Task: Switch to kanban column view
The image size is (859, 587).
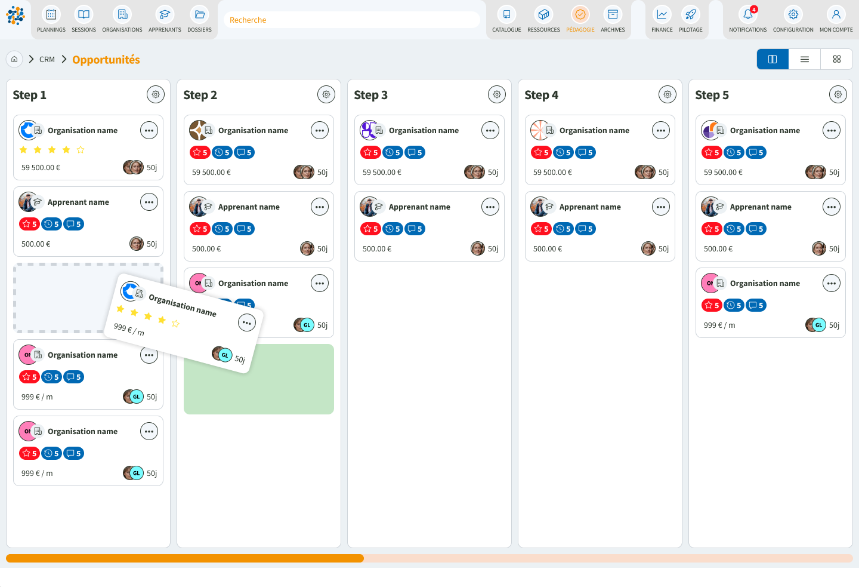Action: 773,59
